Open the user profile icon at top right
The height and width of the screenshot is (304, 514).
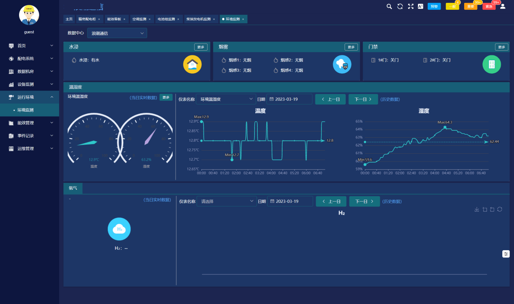503,6
